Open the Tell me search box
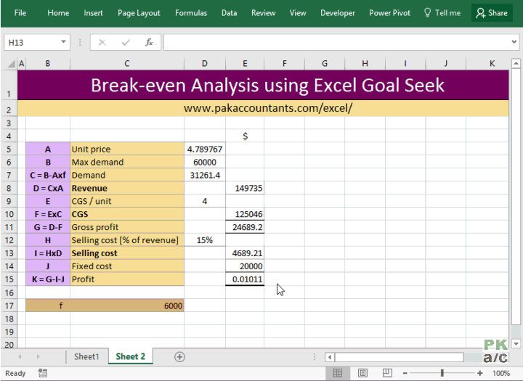 coord(442,13)
